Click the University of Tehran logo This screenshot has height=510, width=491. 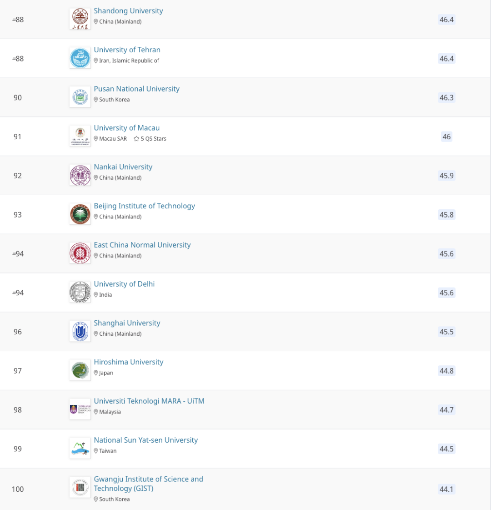click(80, 58)
